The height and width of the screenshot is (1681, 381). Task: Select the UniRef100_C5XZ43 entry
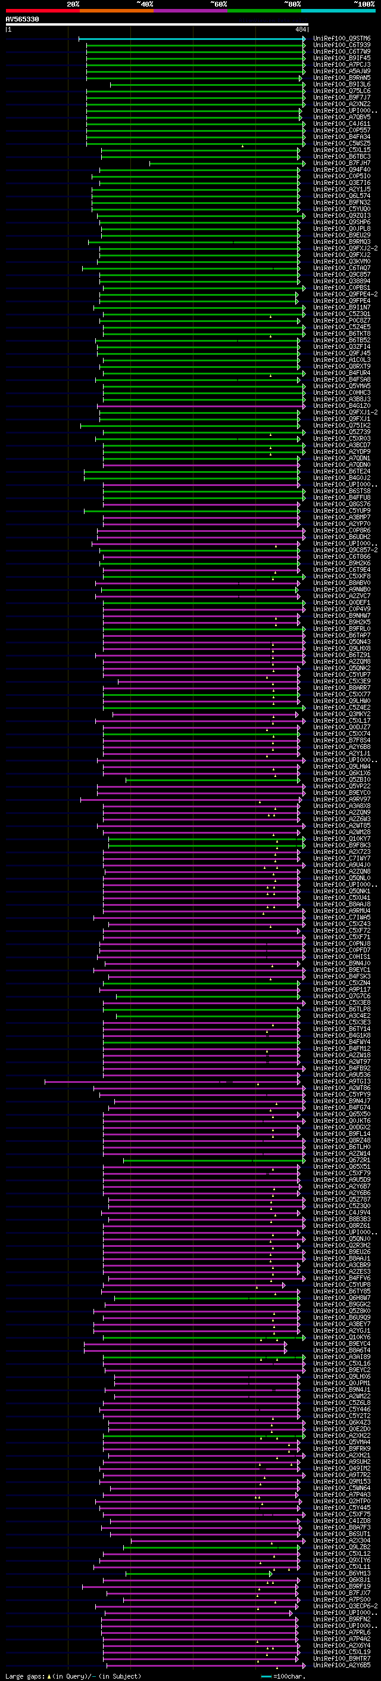click(x=342, y=924)
